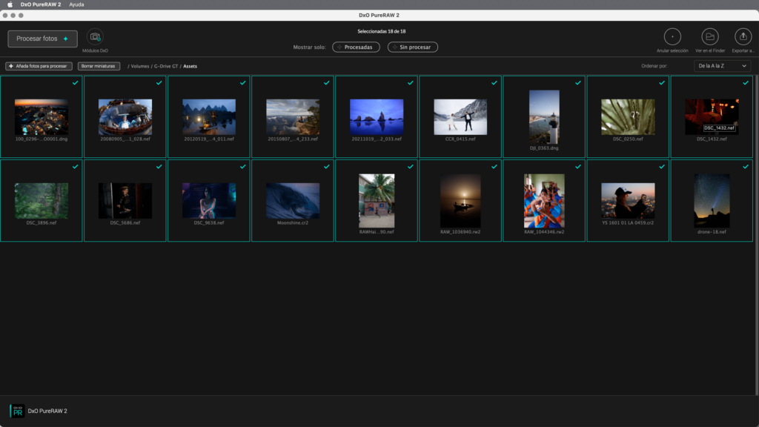759x427 pixels.
Task: Select the YS 1601 01 LA 0459.cr2 thumbnail
Action: pos(628,200)
